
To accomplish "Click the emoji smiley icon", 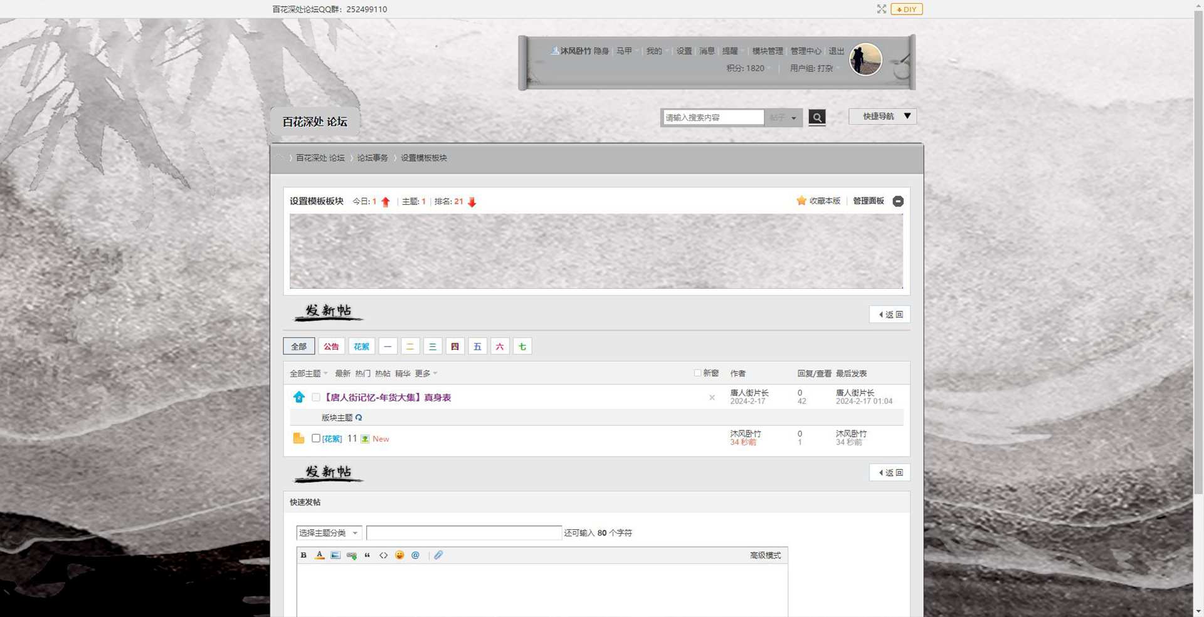I will 399,556.
